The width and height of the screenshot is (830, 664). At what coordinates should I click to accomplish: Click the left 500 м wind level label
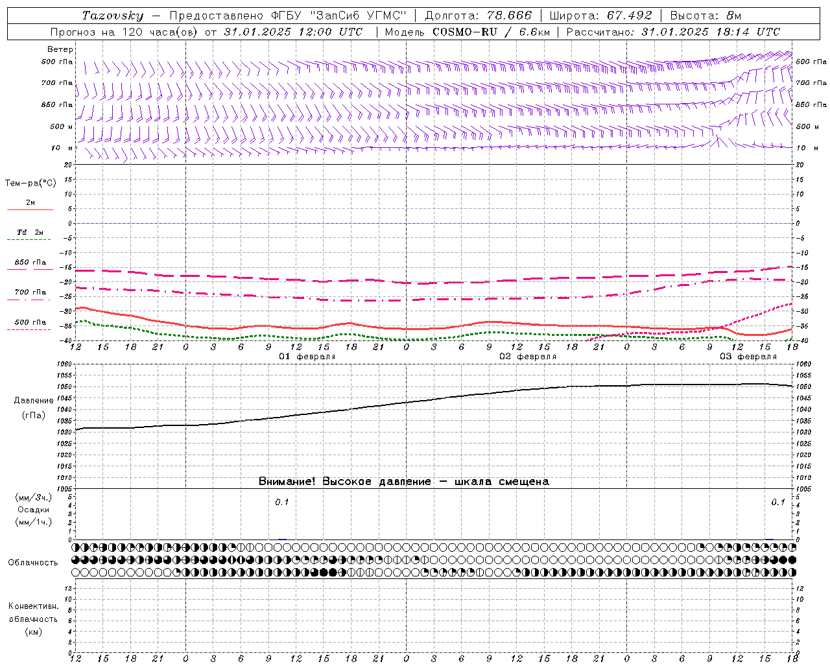pyautogui.click(x=62, y=126)
